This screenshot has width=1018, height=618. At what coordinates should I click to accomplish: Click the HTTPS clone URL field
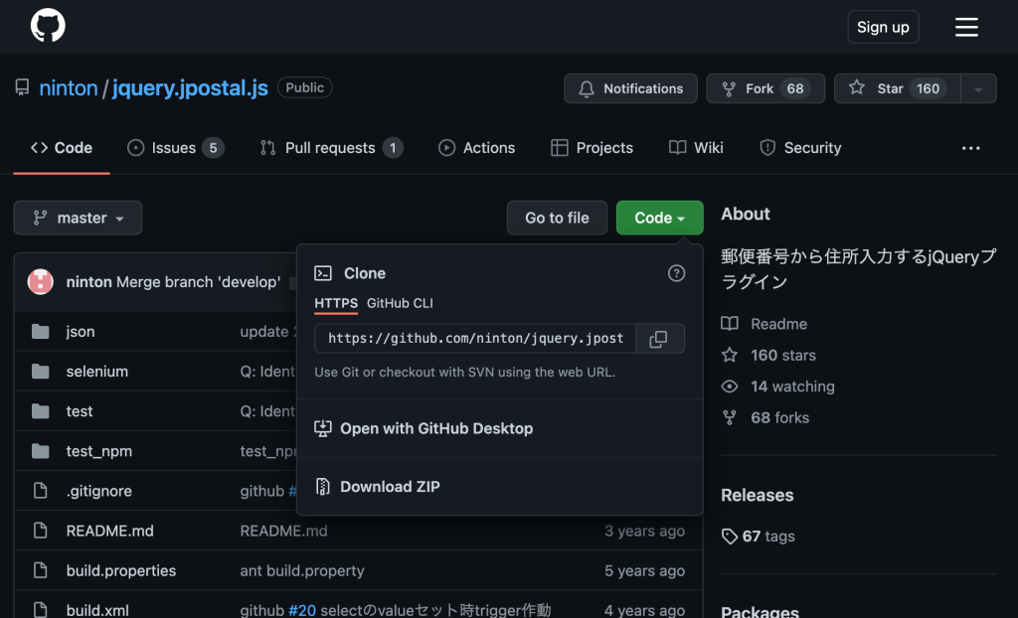click(475, 338)
